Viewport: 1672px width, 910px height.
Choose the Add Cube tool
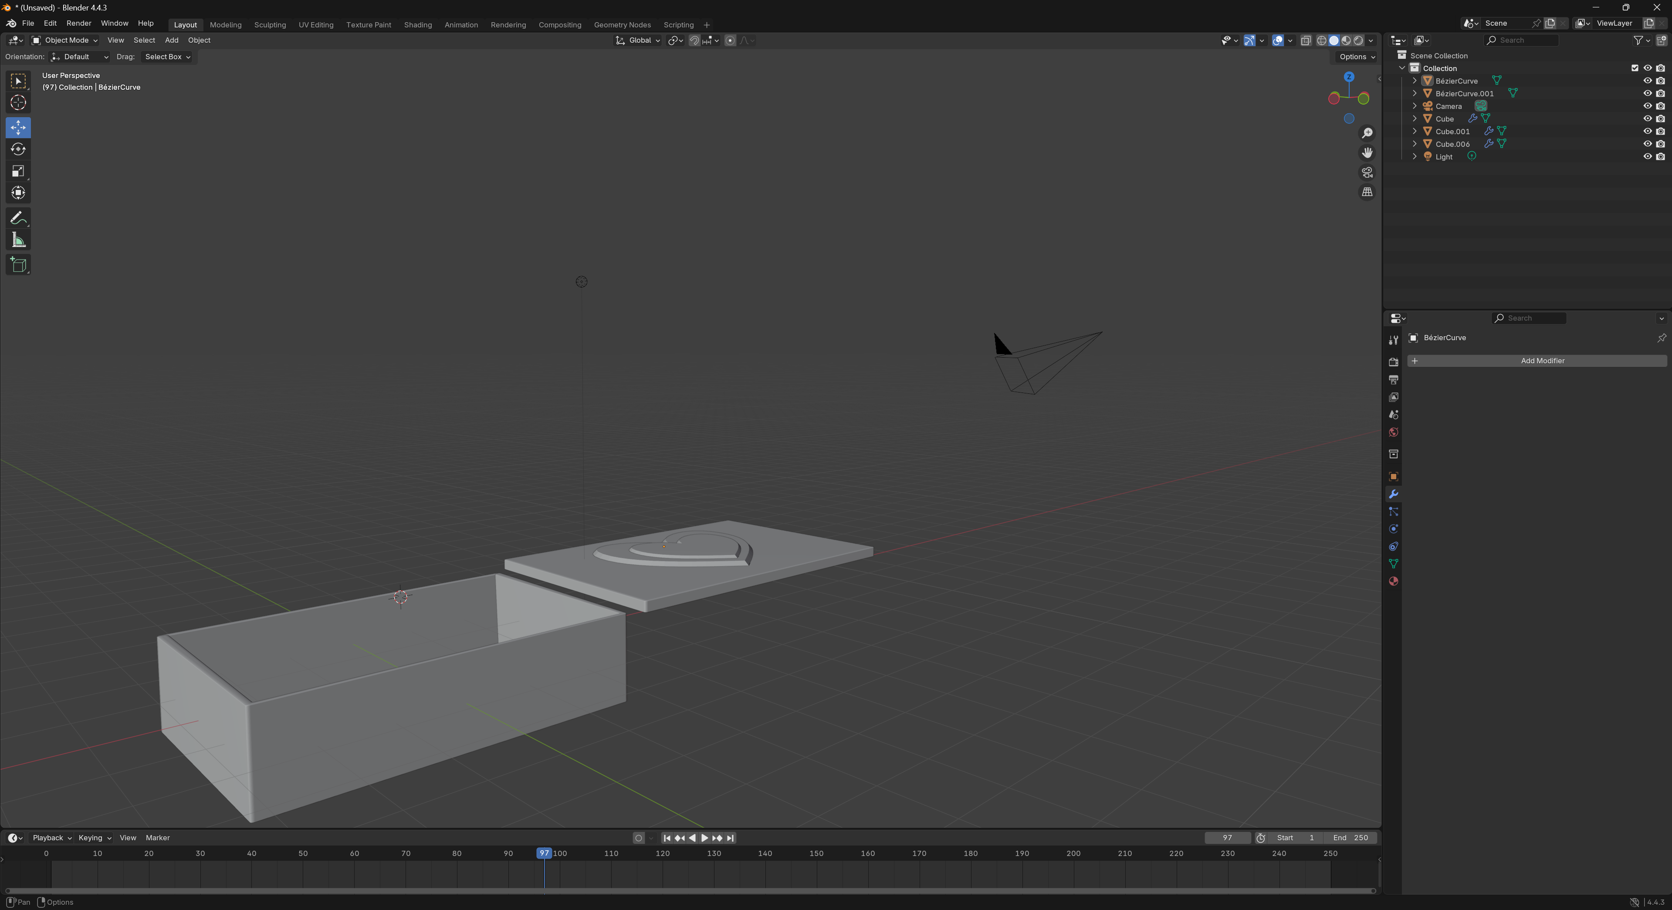(x=18, y=265)
